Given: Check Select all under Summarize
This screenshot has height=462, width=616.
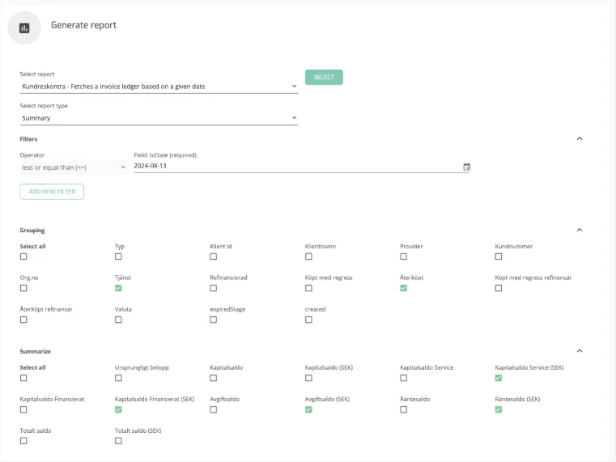Looking at the screenshot, I should (23, 378).
